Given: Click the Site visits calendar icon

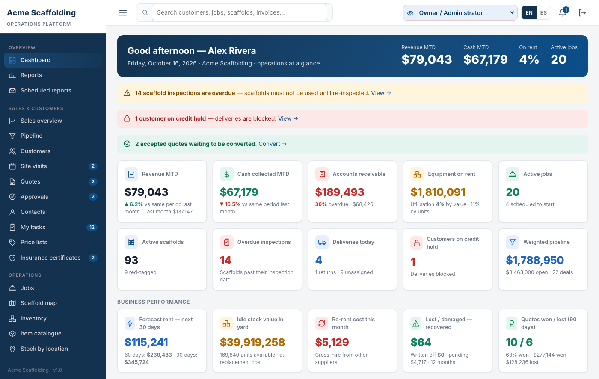Looking at the screenshot, I should (x=12, y=166).
